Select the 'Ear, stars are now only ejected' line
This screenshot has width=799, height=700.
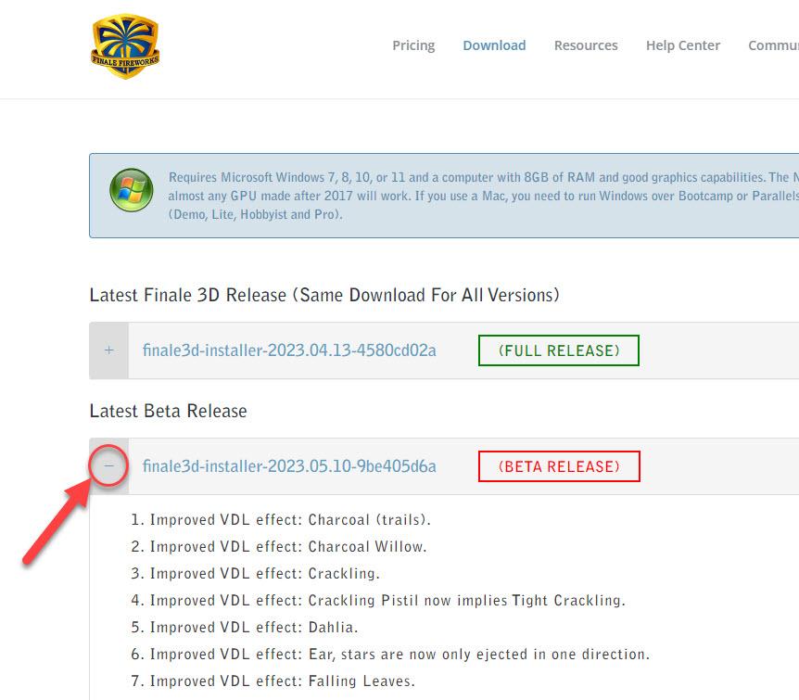(390, 655)
